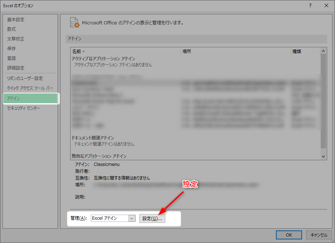Viewport: 335px width, 243px height.
Task: Go to the 保存 settings category
Action: (11, 48)
